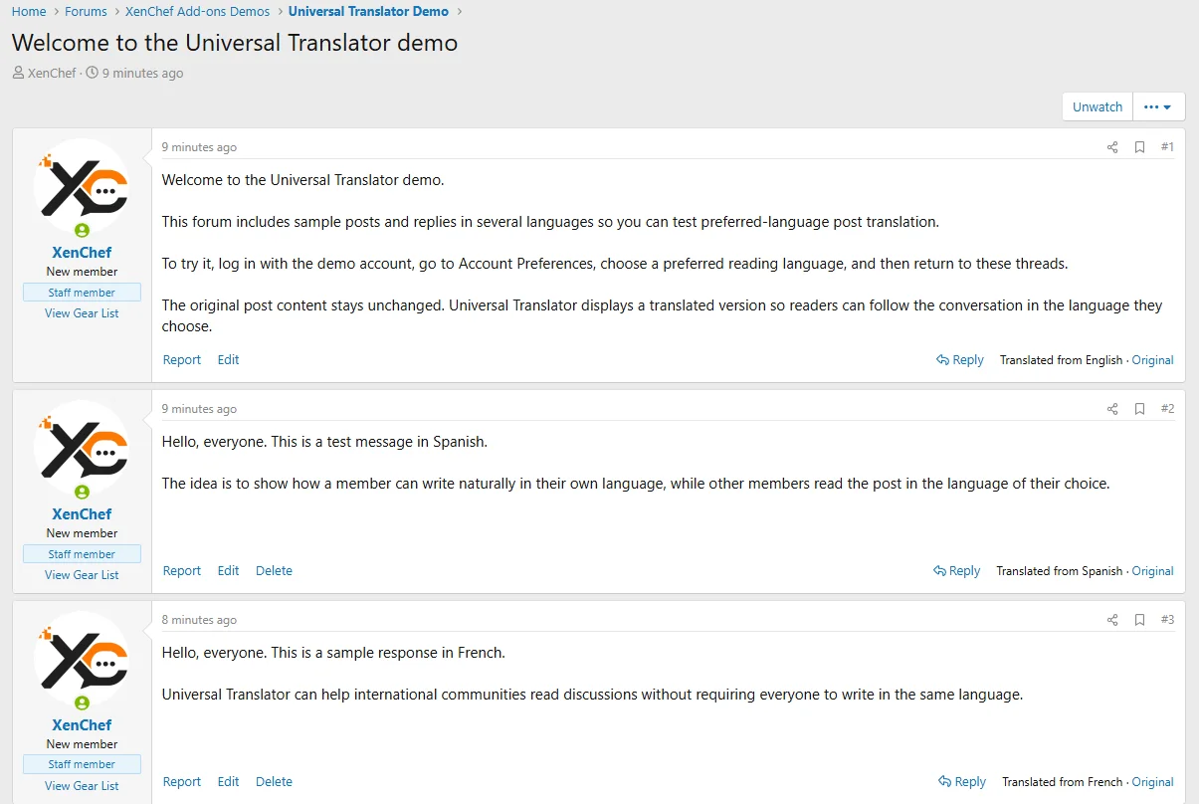Image resolution: width=1199 pixels, height=804 pixels.
Task: Click 'Translated from French' label
Action: click(x=1062, y=782)
